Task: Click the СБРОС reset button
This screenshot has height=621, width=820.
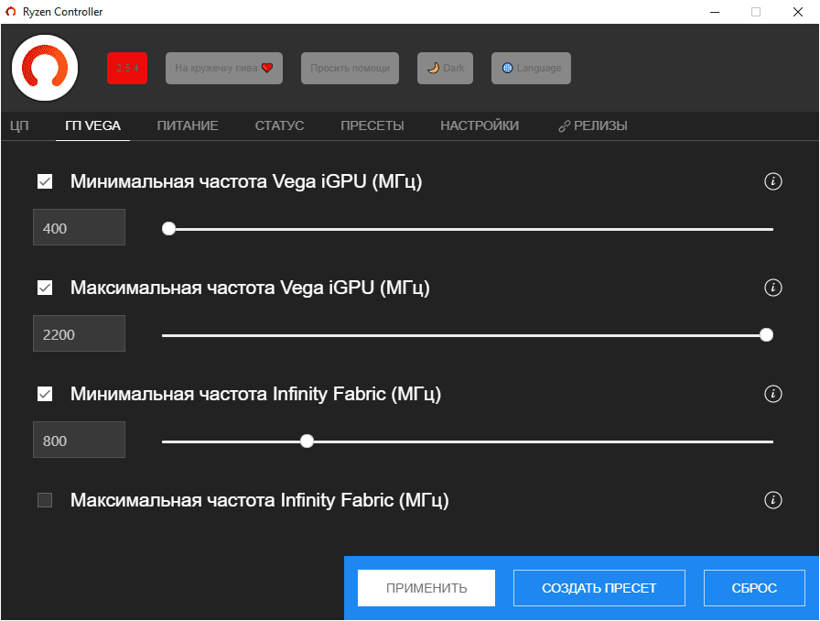Action: click(x=754, y=588)
